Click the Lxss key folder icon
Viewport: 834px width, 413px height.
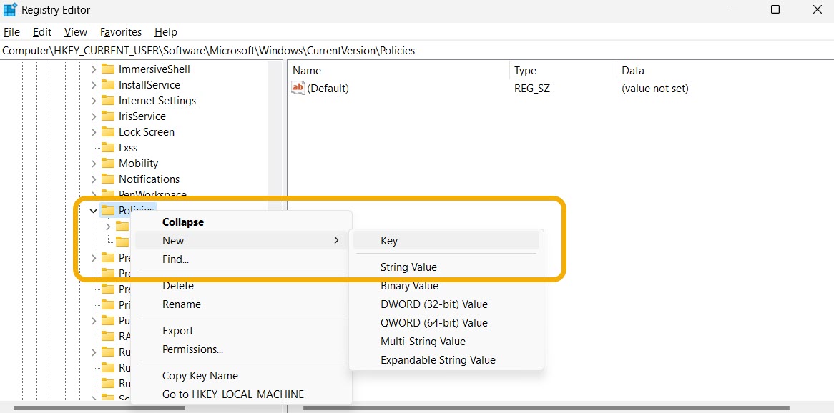(x=109, y=147)
